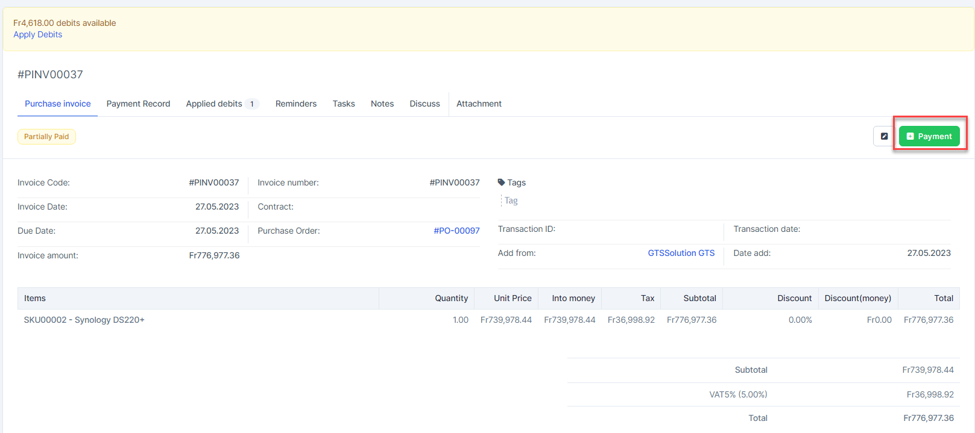975x433 pixels.
Task: Select the SKU00002 - Synology DS220+ item row
Action: (x=84, y=320)
